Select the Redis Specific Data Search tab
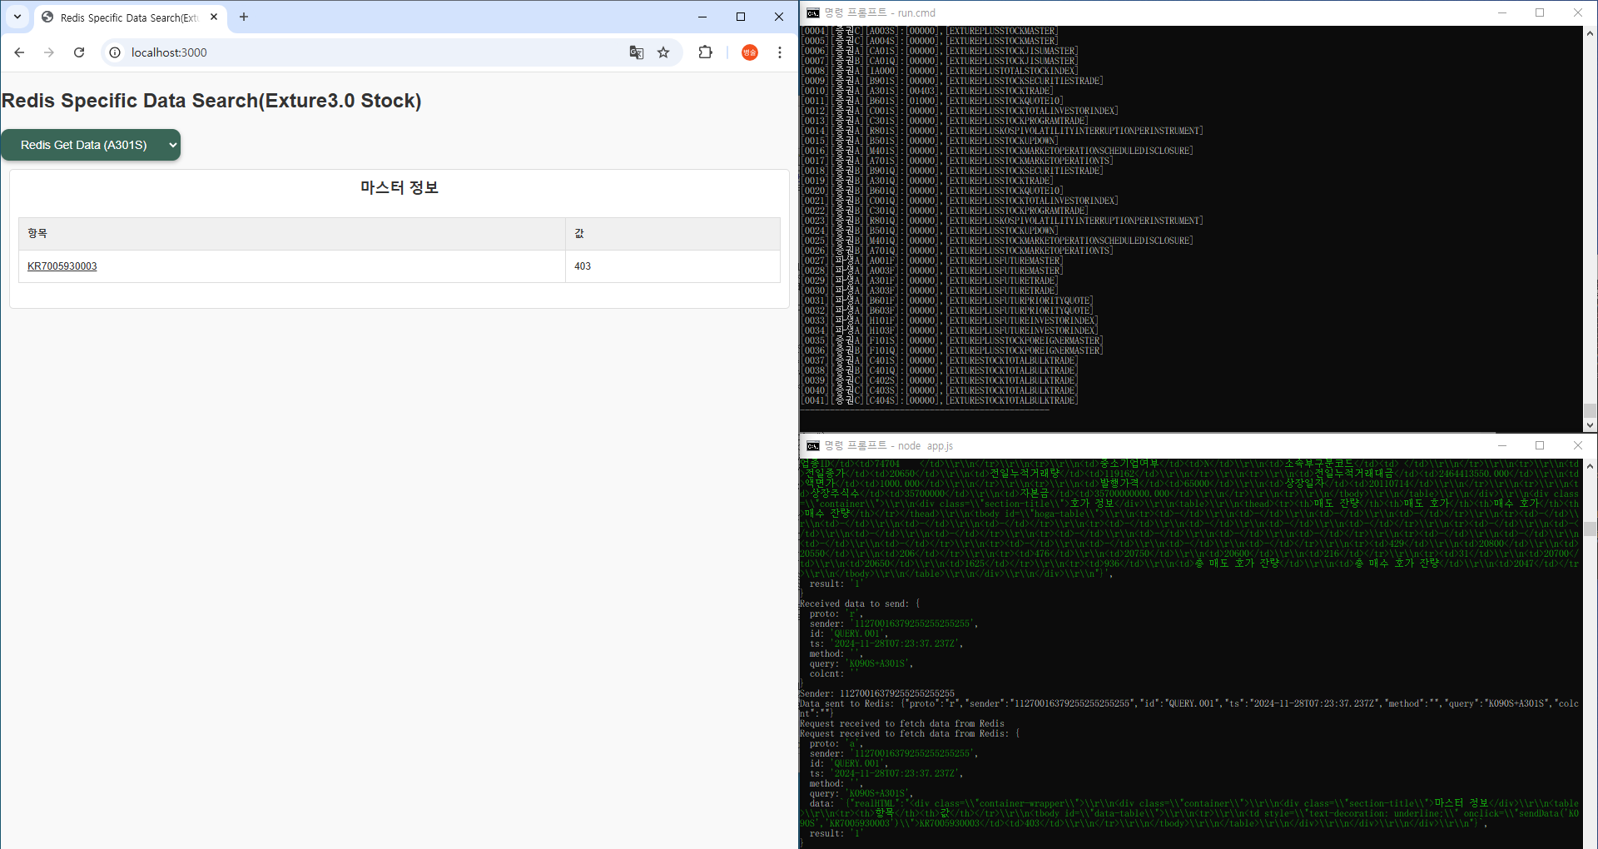The width and height of the screenshot is (1598, 849). [129, 17]
